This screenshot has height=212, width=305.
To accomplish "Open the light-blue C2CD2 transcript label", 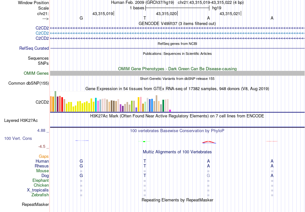I will (x=42, y=33).
